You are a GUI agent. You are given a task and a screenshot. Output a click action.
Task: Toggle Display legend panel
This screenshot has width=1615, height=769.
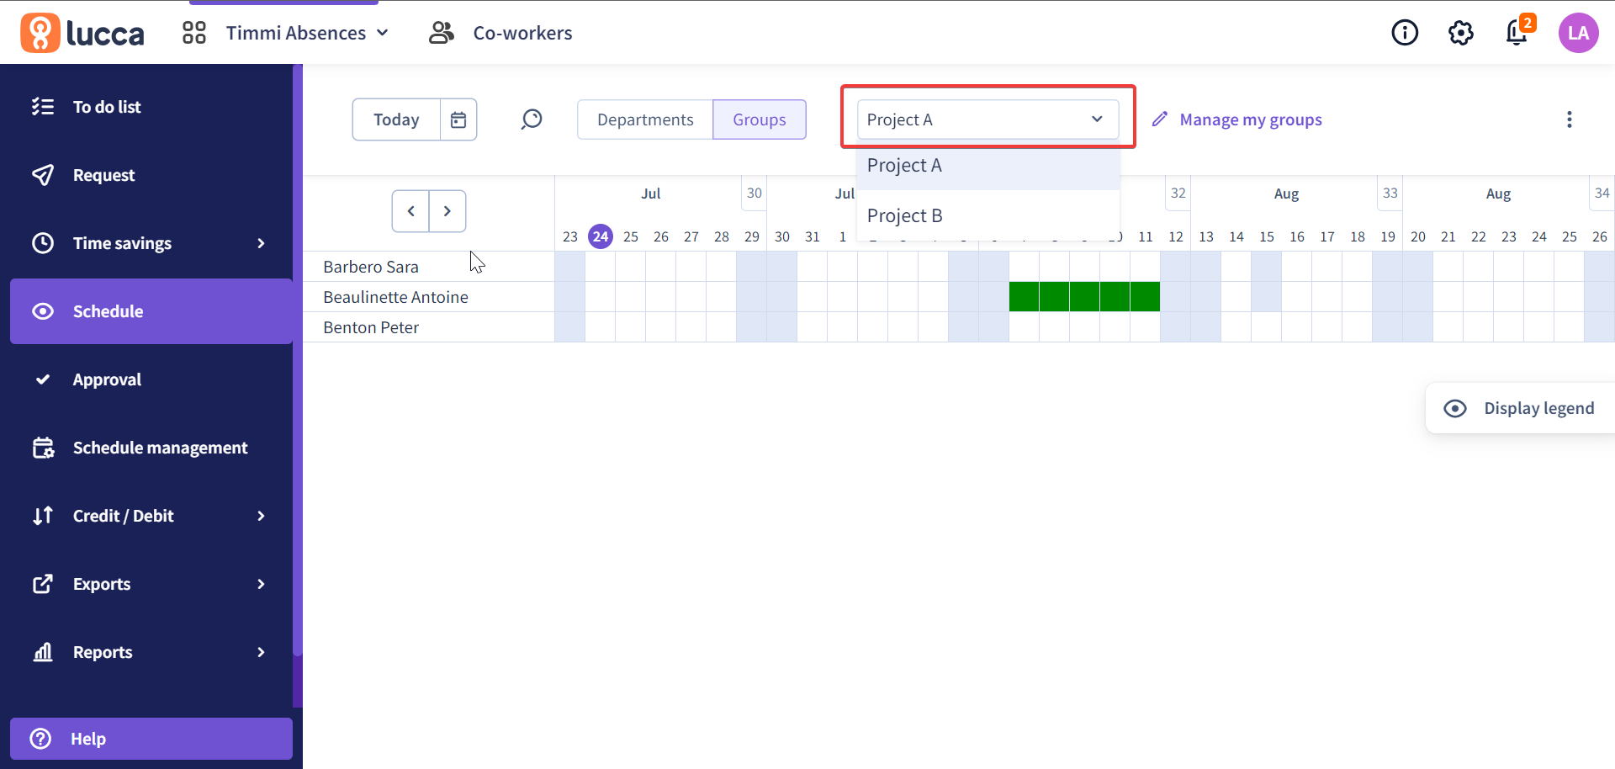point(1521,408)
